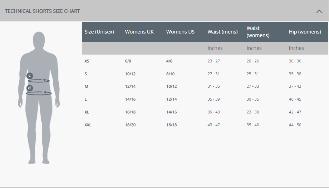Click the 14/16 Womens UK value
The height and width of the screenshot is (188, 329).
(131, 100)
